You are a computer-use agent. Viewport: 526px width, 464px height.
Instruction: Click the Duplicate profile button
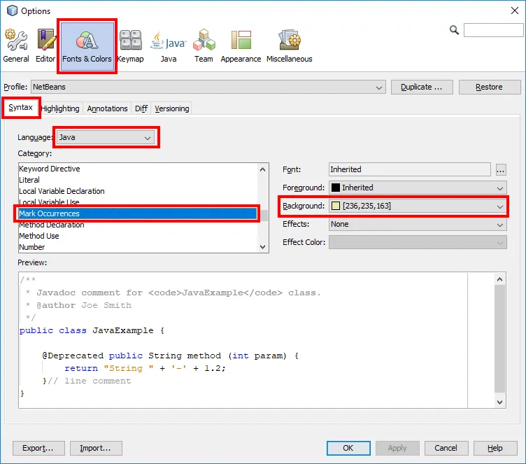pyautogui.click(x=422, y=87)
